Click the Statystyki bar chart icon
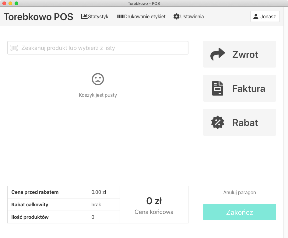Viewport: 288px width, 238px height. pyautogui.click(x=84, y=16)
